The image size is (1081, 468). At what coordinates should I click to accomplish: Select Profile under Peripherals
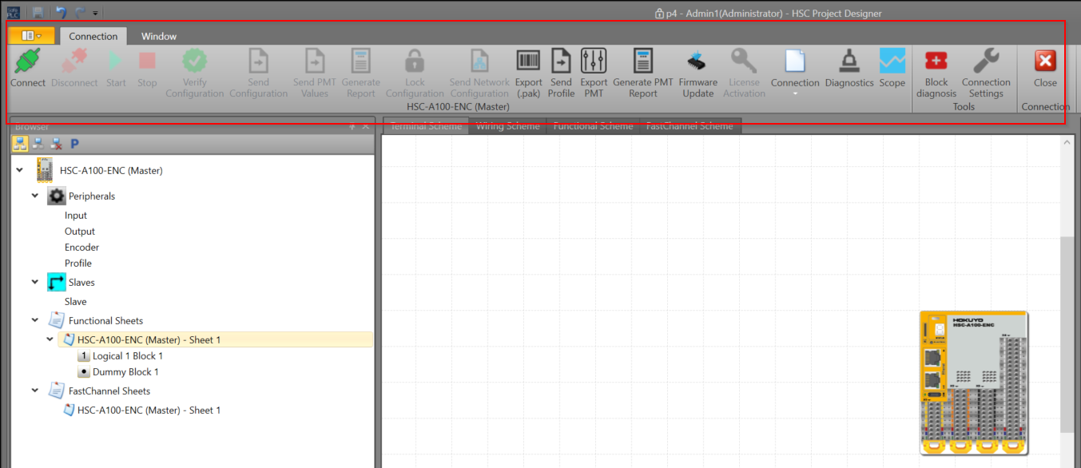click(78, 263)
